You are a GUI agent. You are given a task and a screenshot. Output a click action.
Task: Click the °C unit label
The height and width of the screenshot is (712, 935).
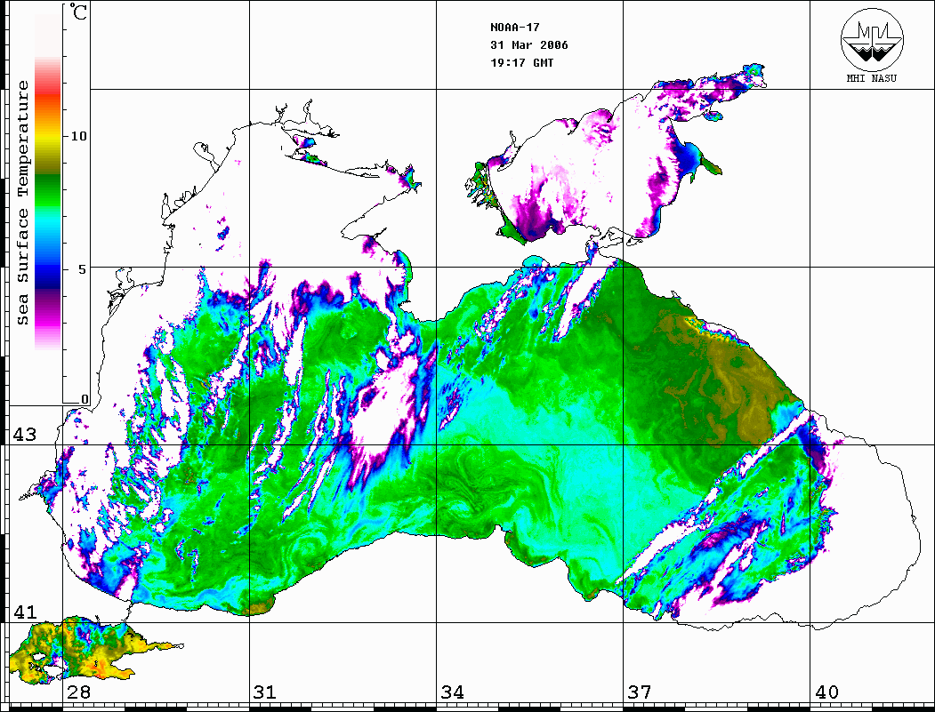78,12
